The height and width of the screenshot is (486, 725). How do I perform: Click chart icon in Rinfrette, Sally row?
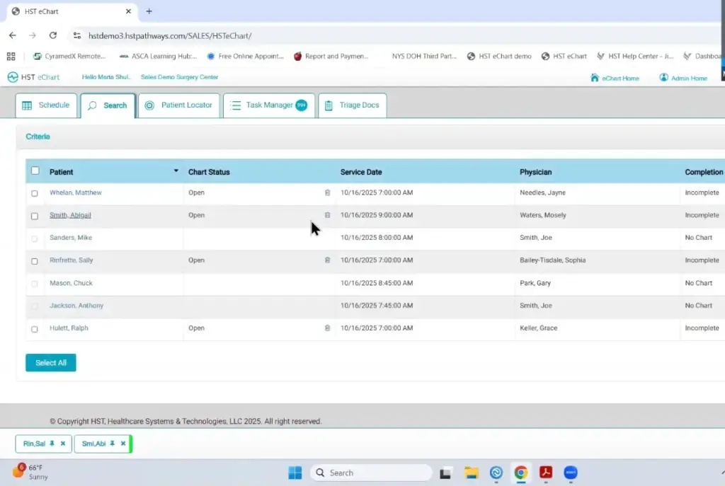click(x=327, y=260)
